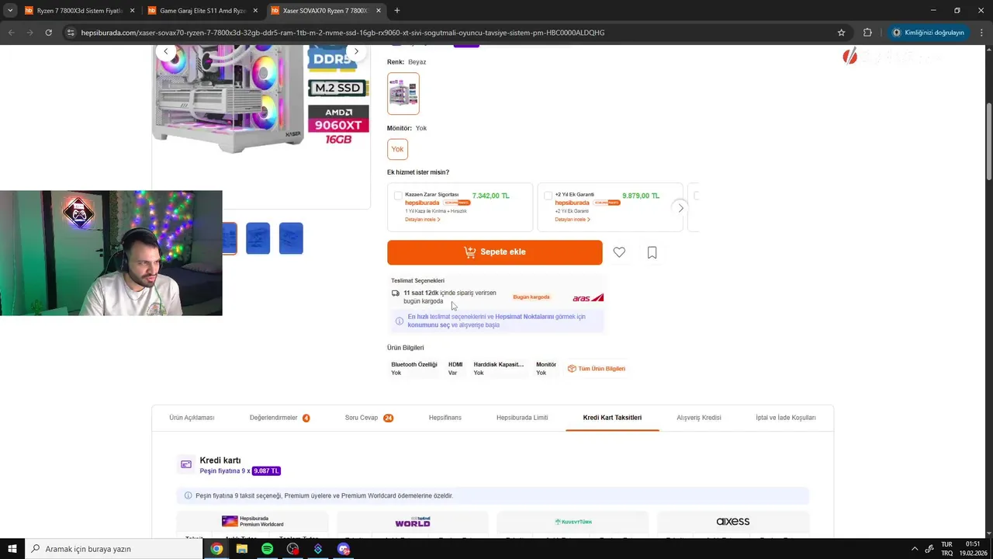Reload the page with the refresh icon
Viewport: 993px width, 559px height.
48,33
